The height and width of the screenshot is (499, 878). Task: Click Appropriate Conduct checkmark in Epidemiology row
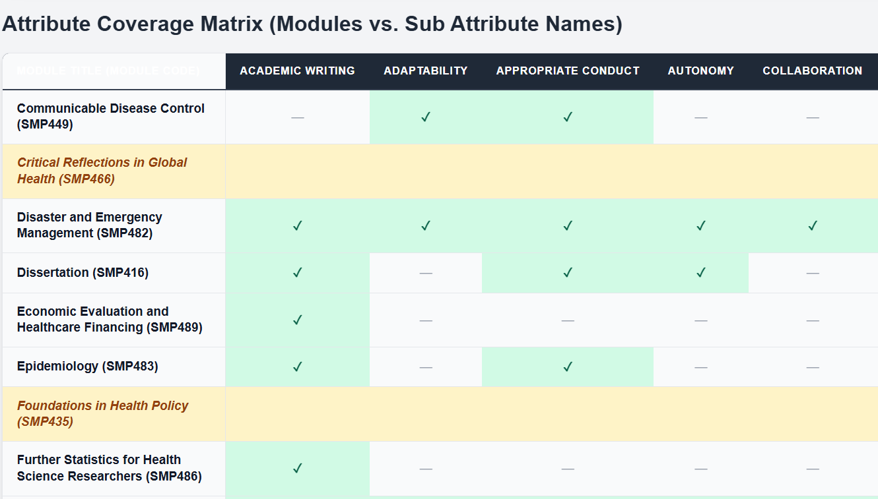click(x=568, y=367)
